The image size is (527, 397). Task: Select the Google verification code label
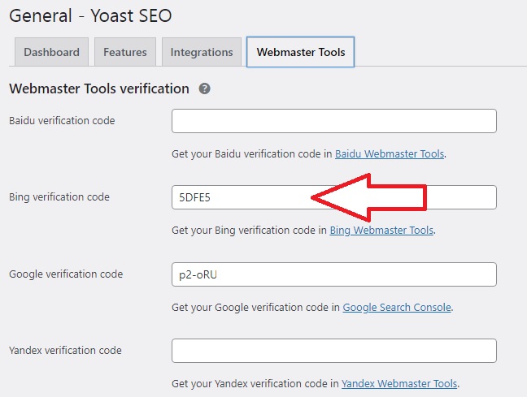coord(66,274)
